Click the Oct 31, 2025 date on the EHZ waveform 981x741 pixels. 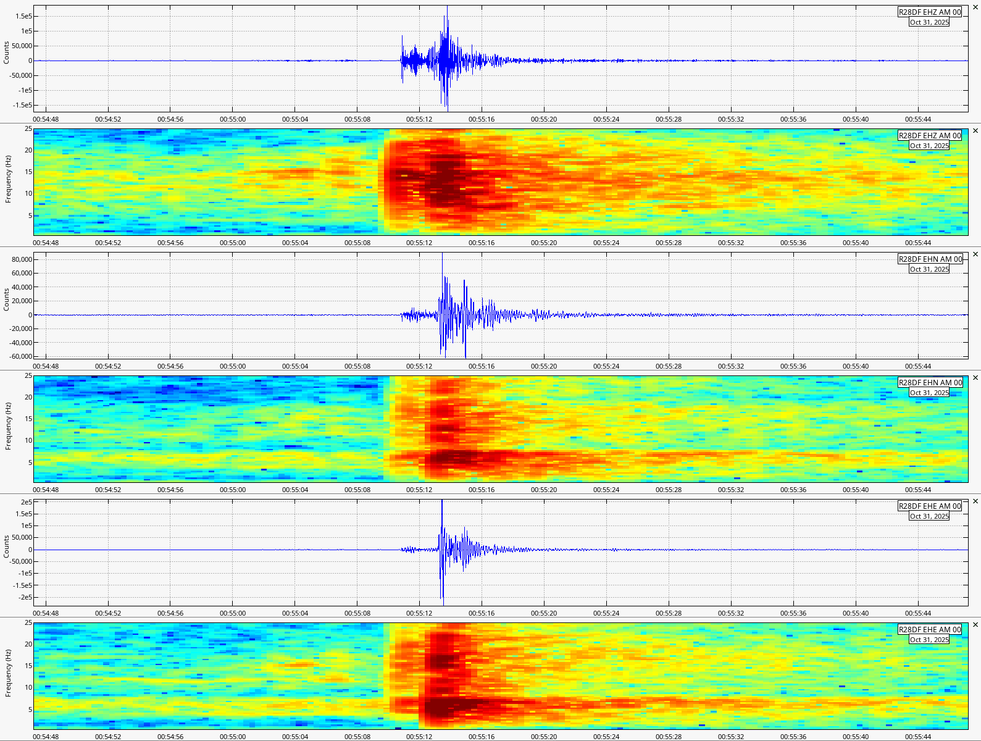coord(929,22)
